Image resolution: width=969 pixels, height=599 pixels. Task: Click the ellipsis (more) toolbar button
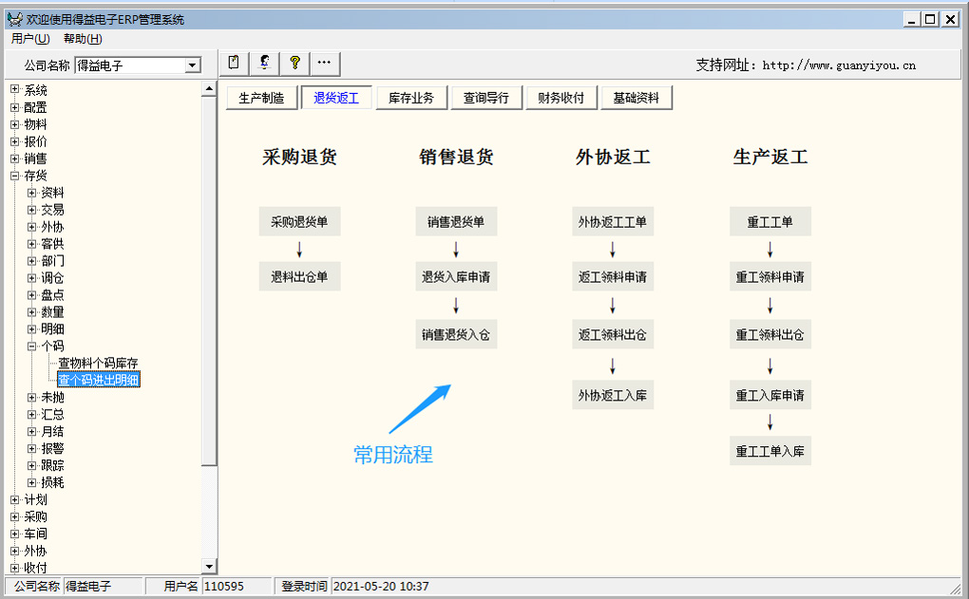click(x=324, y=63)
